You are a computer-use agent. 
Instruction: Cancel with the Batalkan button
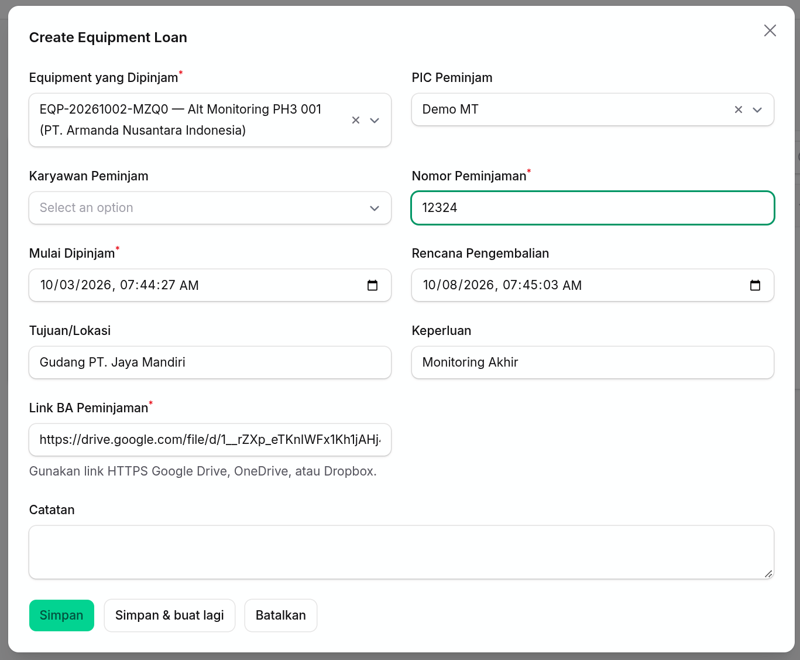[281, 615]
